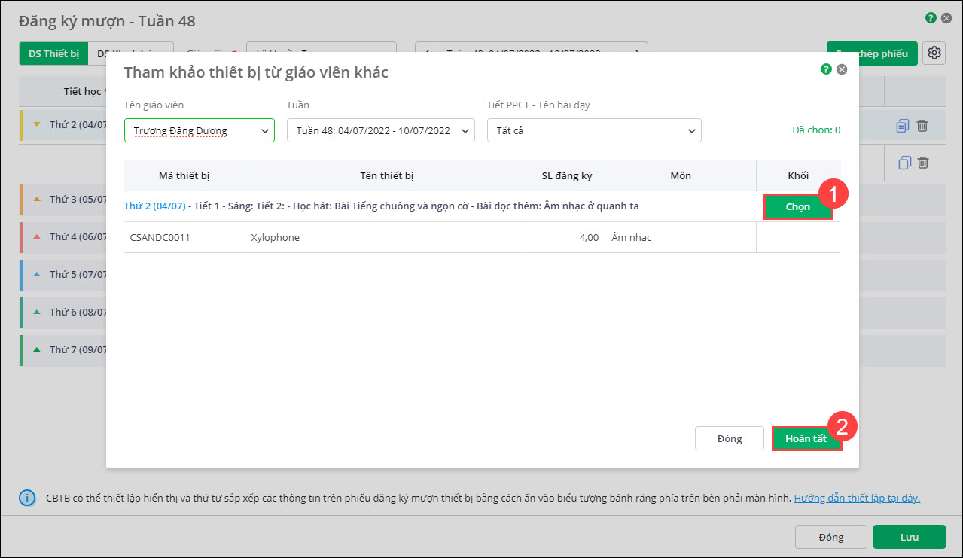Image resolution: width=963 pixels, height=558 pixels.
Task: Delete the Thứ 2 (04/07) day row
Action: 922,126
